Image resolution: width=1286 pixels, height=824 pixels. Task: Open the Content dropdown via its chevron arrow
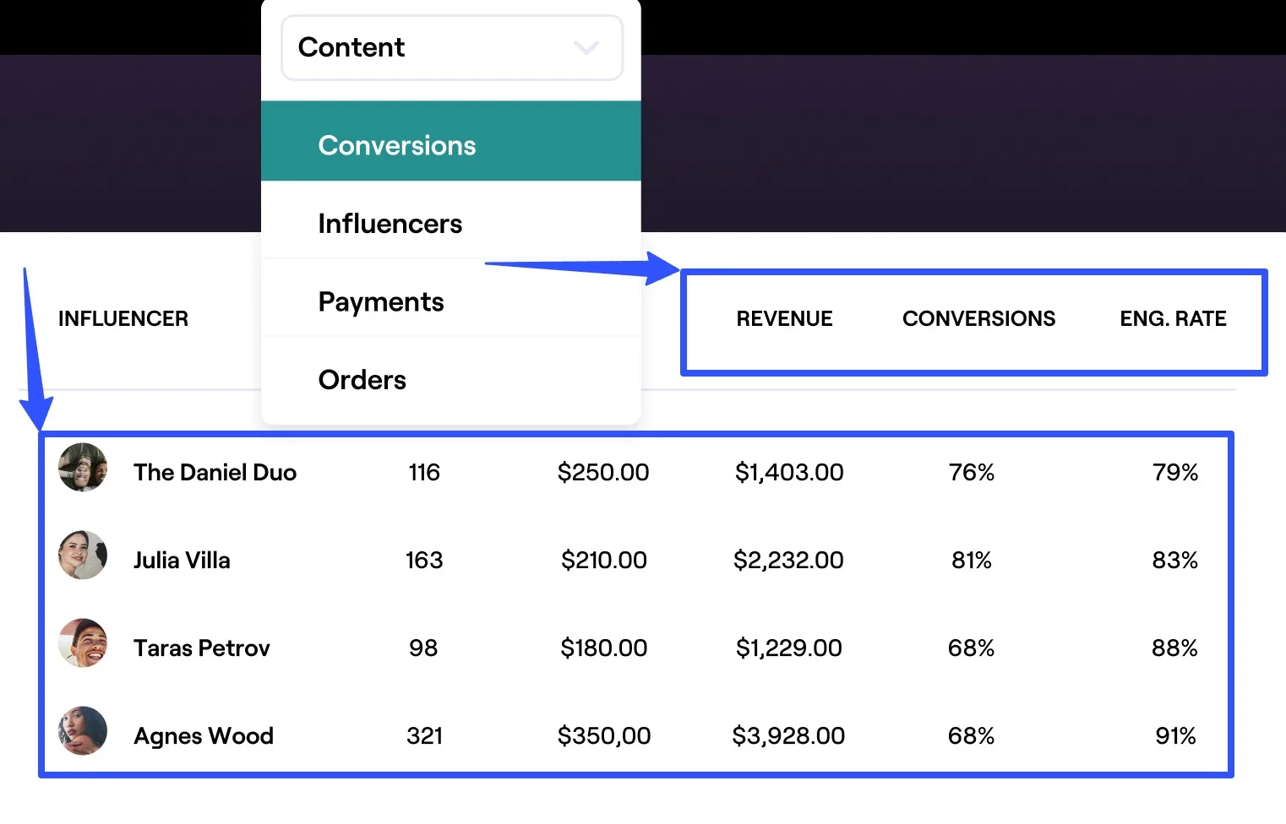click(x=586, y=49)
